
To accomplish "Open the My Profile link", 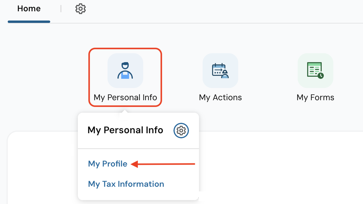I will [108, 164].
